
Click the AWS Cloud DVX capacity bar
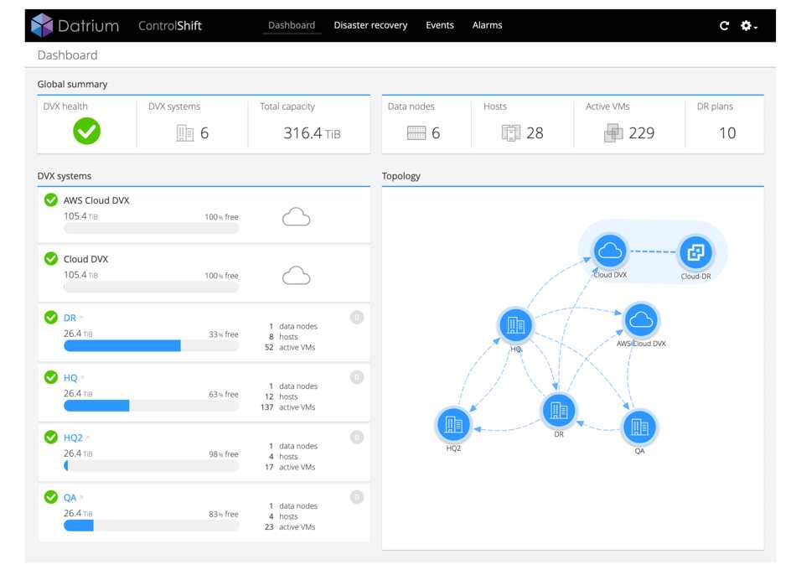(x=152, y=229)
